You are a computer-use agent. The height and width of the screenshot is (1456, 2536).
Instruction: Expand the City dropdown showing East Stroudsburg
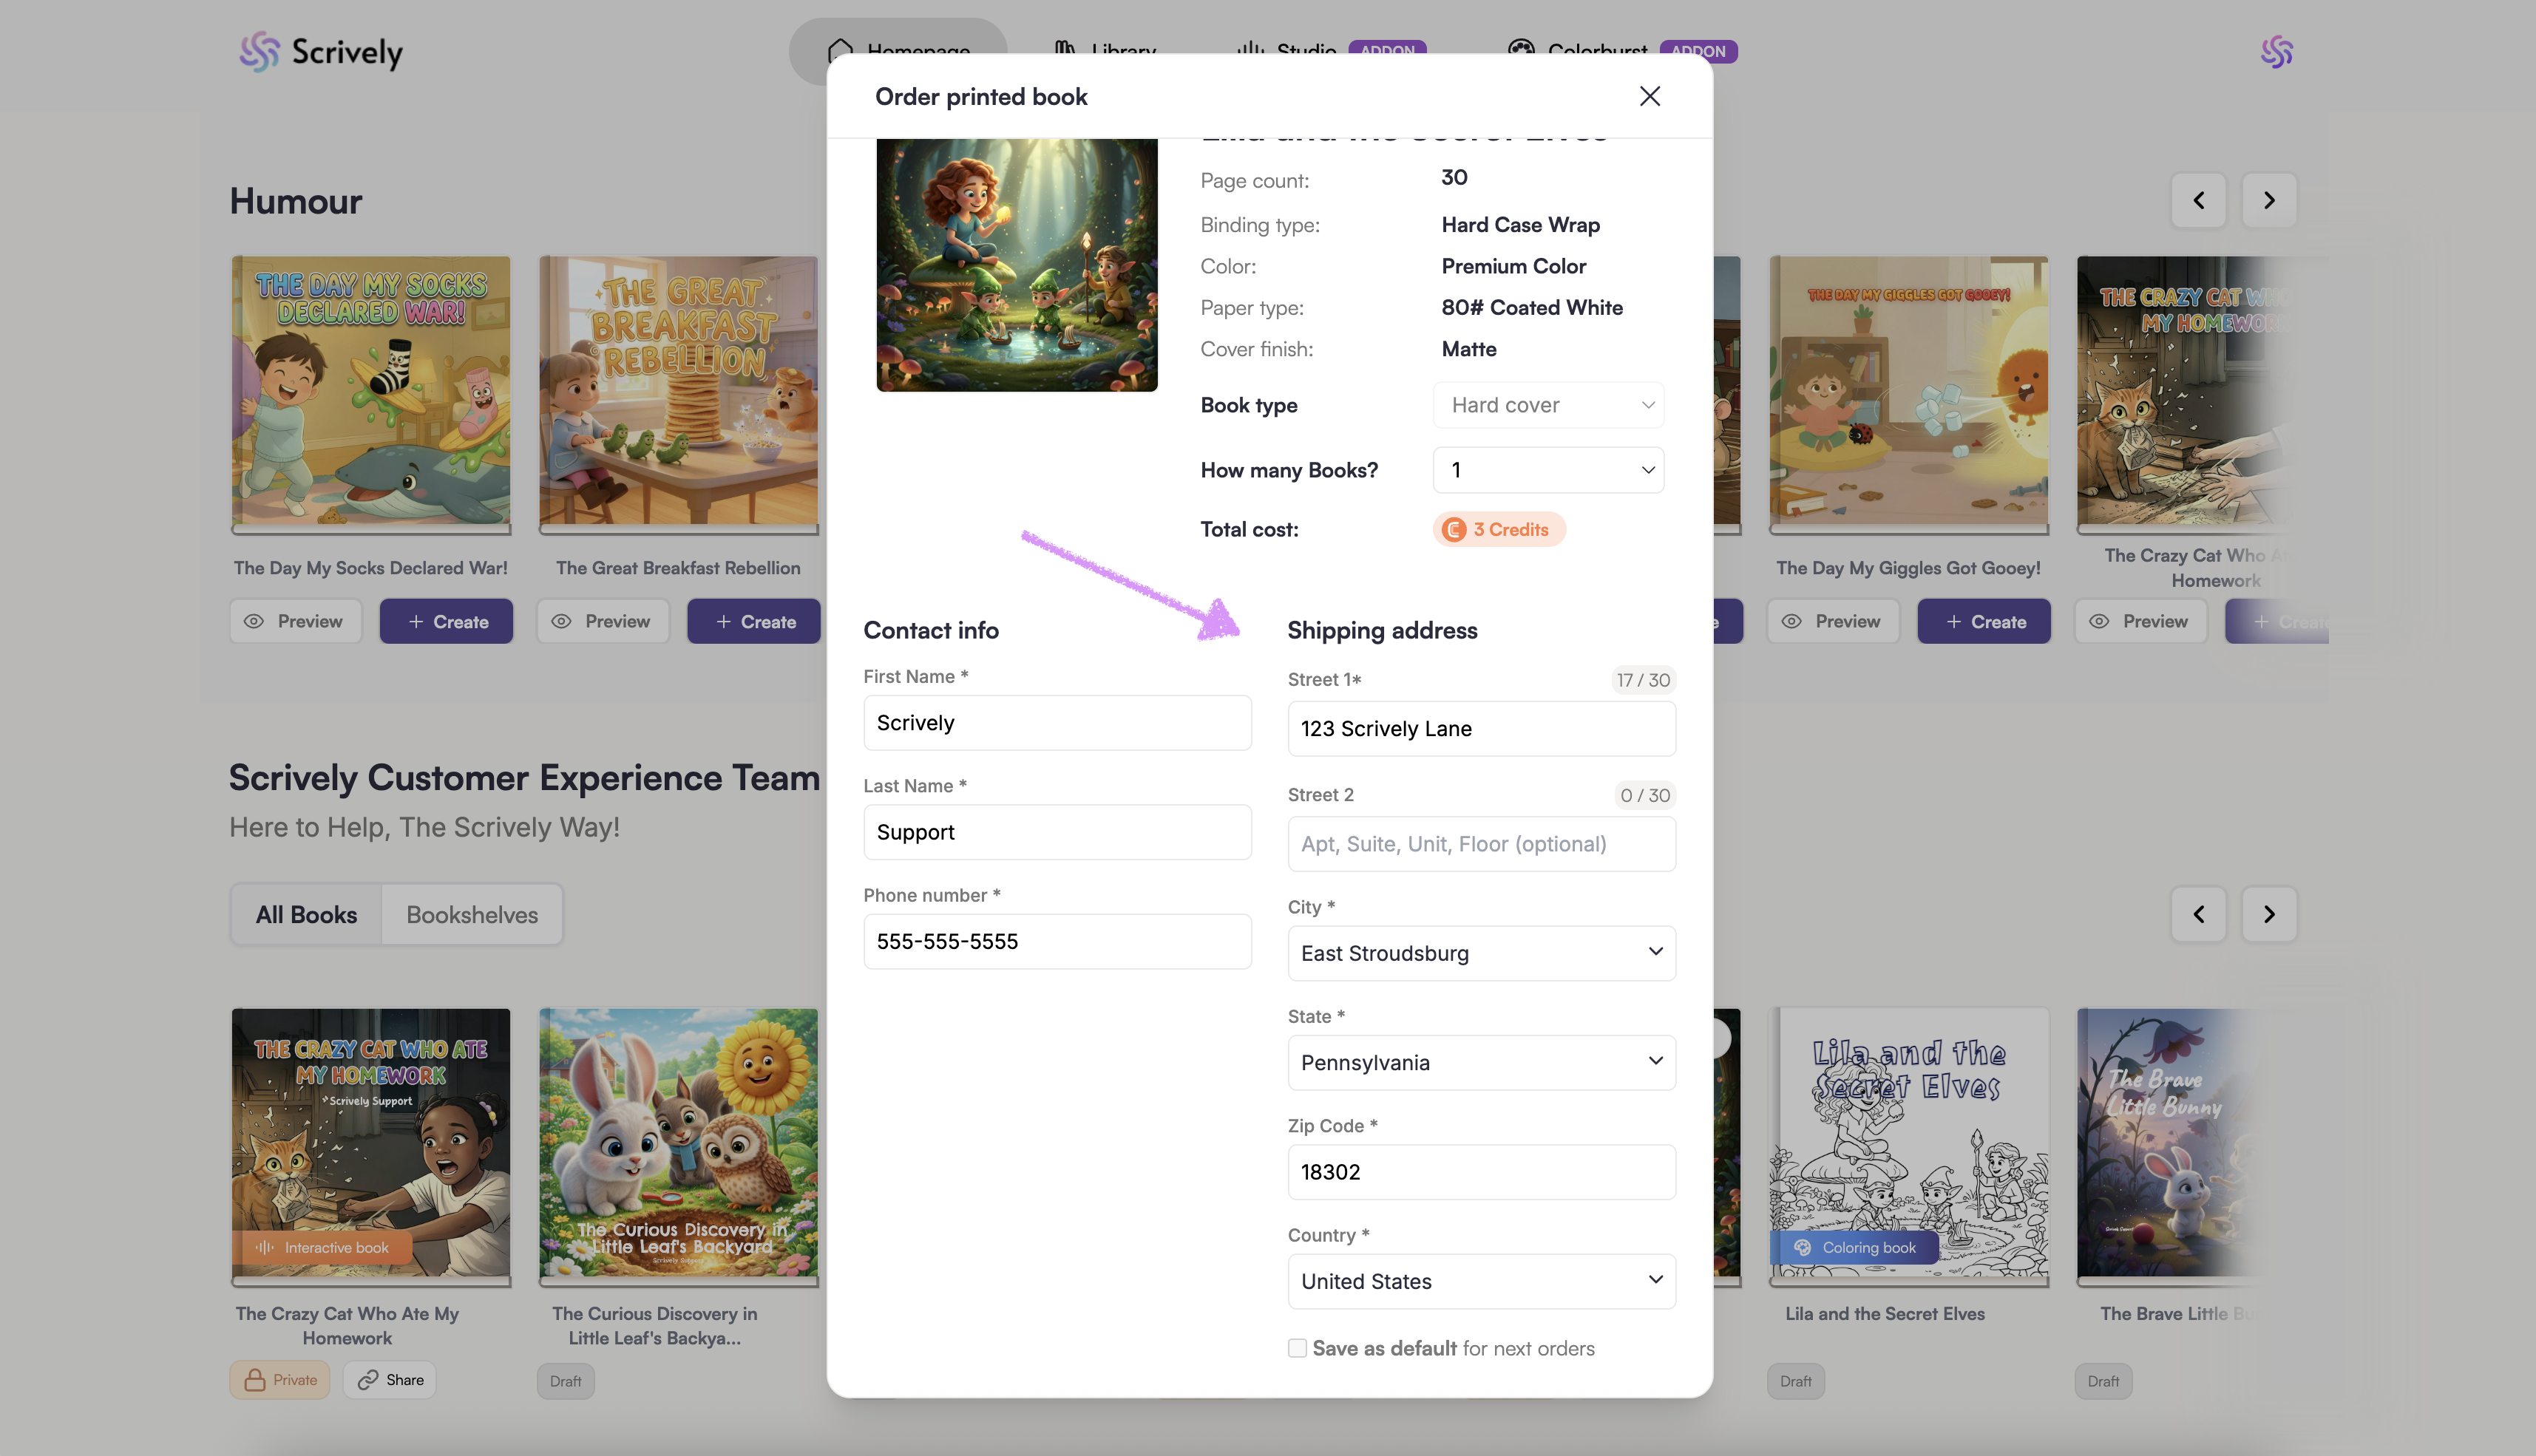[x=1481, y=953]
